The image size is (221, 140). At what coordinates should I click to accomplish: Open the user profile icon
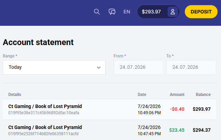173,12
